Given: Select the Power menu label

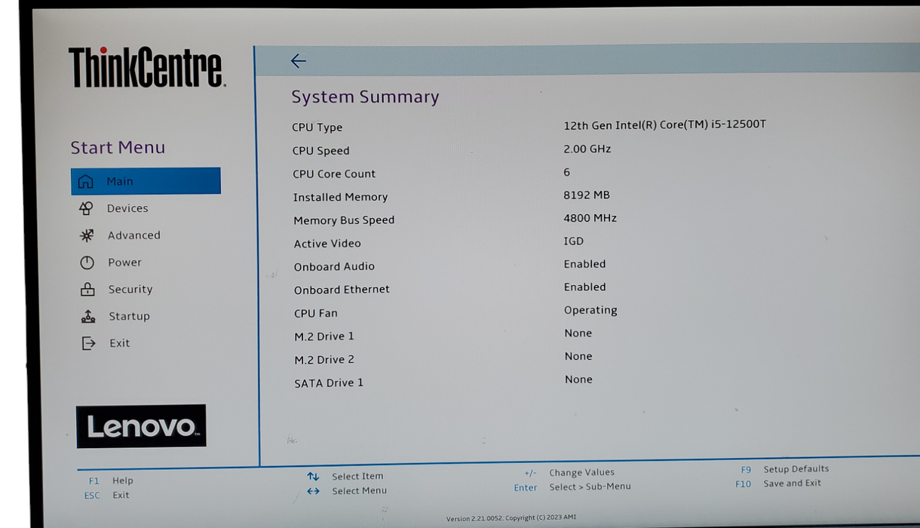Looking at the screenshot, I should click(124, 262).
